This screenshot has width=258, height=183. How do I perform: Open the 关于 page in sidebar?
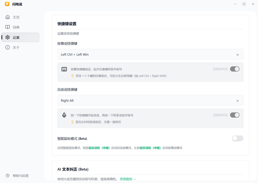[x=16, y=48]
